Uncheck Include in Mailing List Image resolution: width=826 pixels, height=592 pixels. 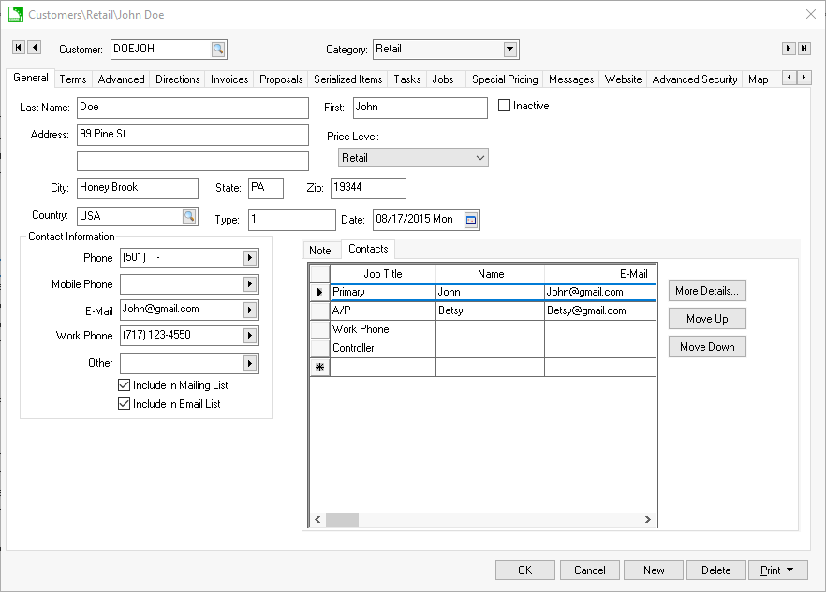pos(125,385)
